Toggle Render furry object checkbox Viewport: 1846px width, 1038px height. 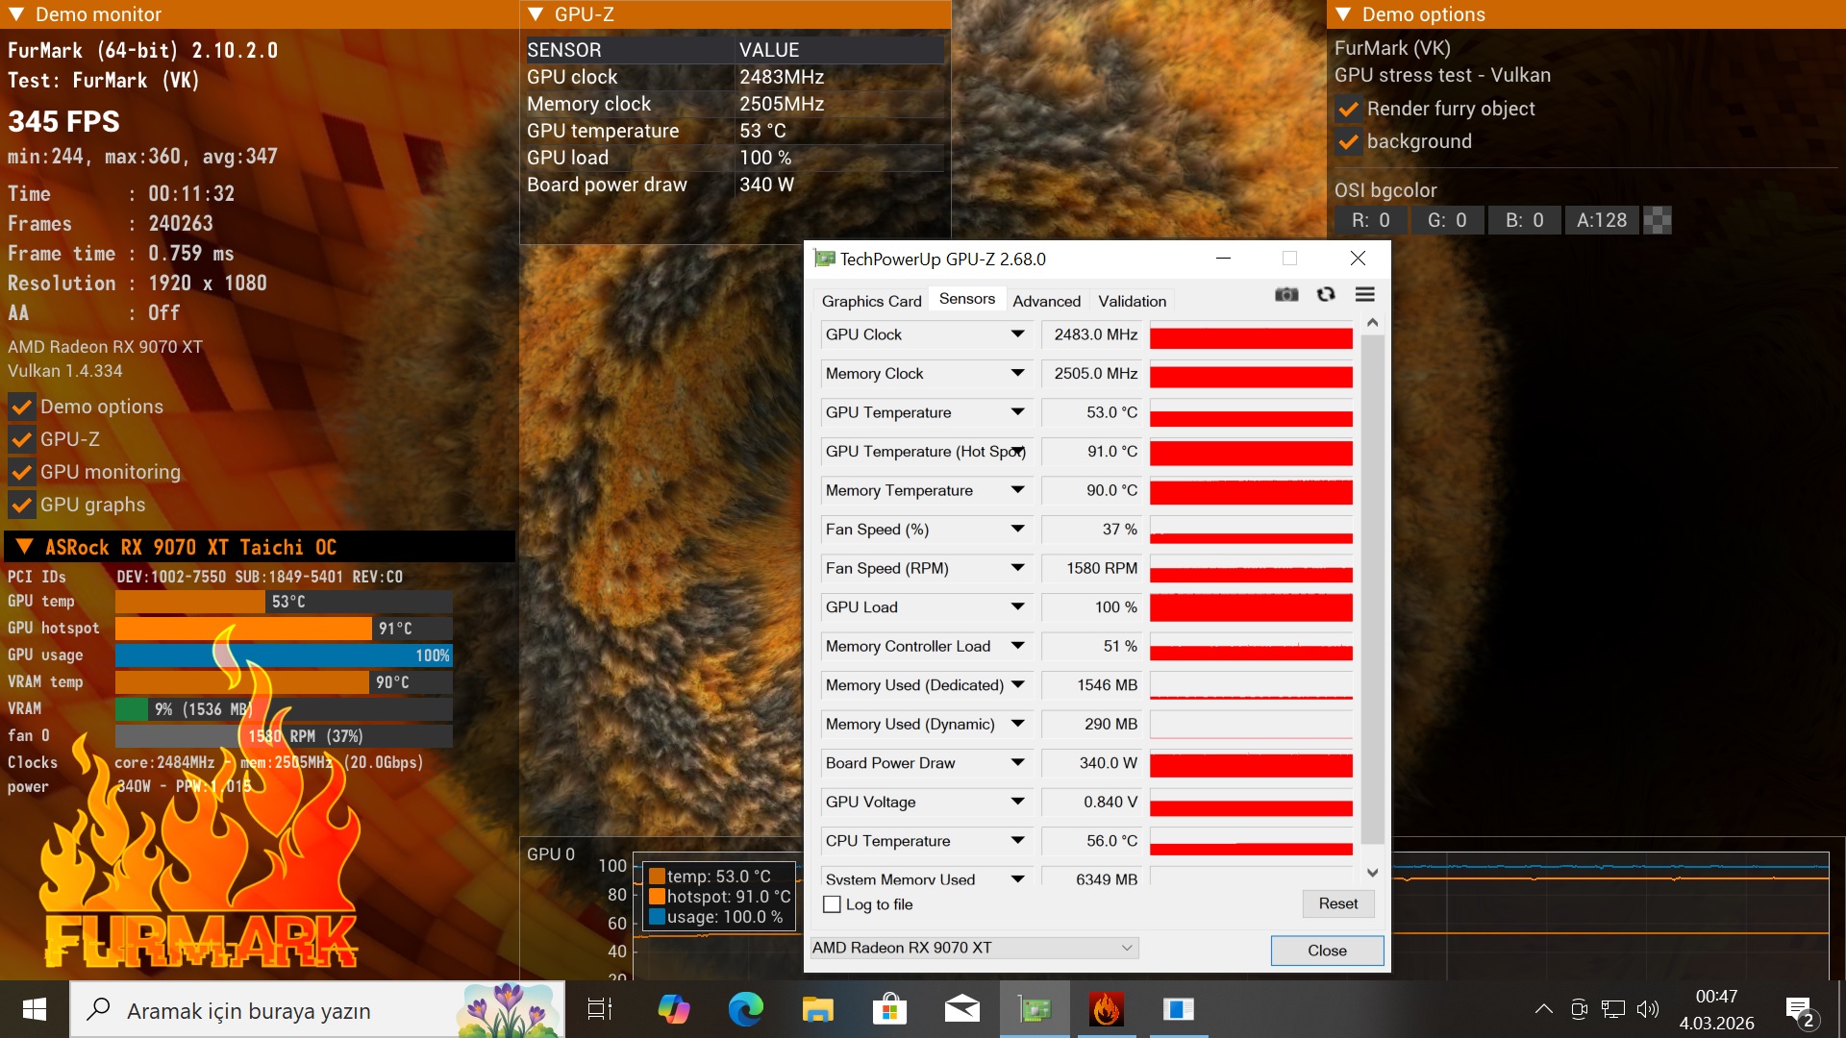[x=1349, y=110]
